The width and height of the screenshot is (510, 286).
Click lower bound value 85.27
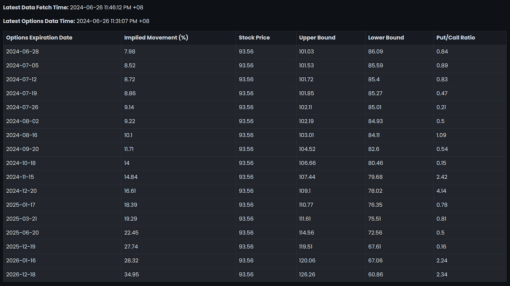click(375, 93)
